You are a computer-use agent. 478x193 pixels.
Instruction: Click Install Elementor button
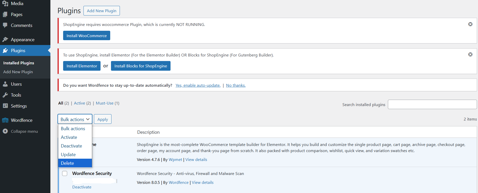pos(82,66)
